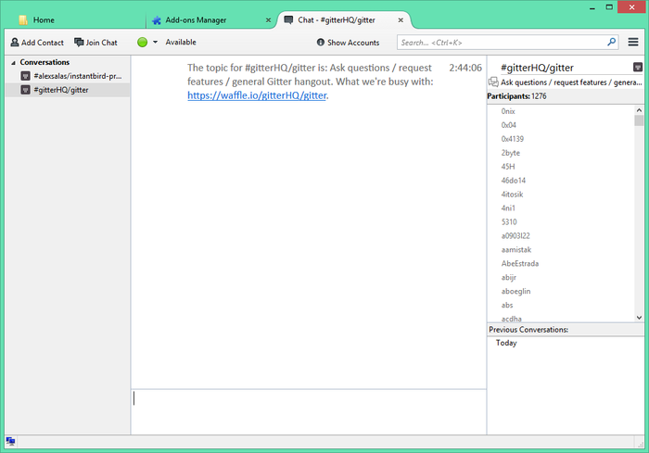
Task: Select the #gitterHQ/gitter conversation in sidebar
Action: pyautogui.click(x=68, y=90)
